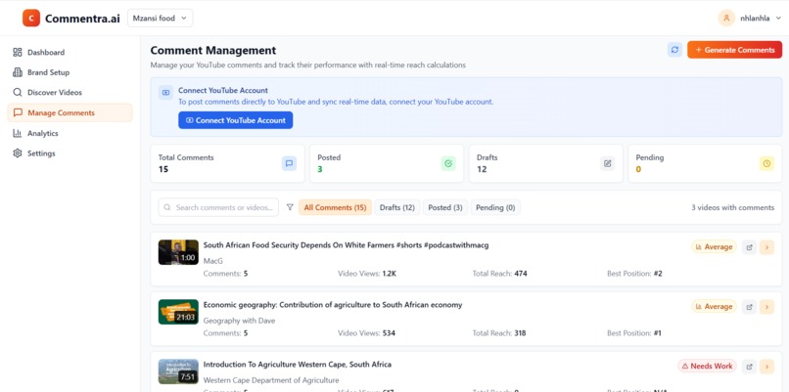Screen dimensions: 789x392
Task: Click the Total Reach 474 value
Action: [521, 274]
